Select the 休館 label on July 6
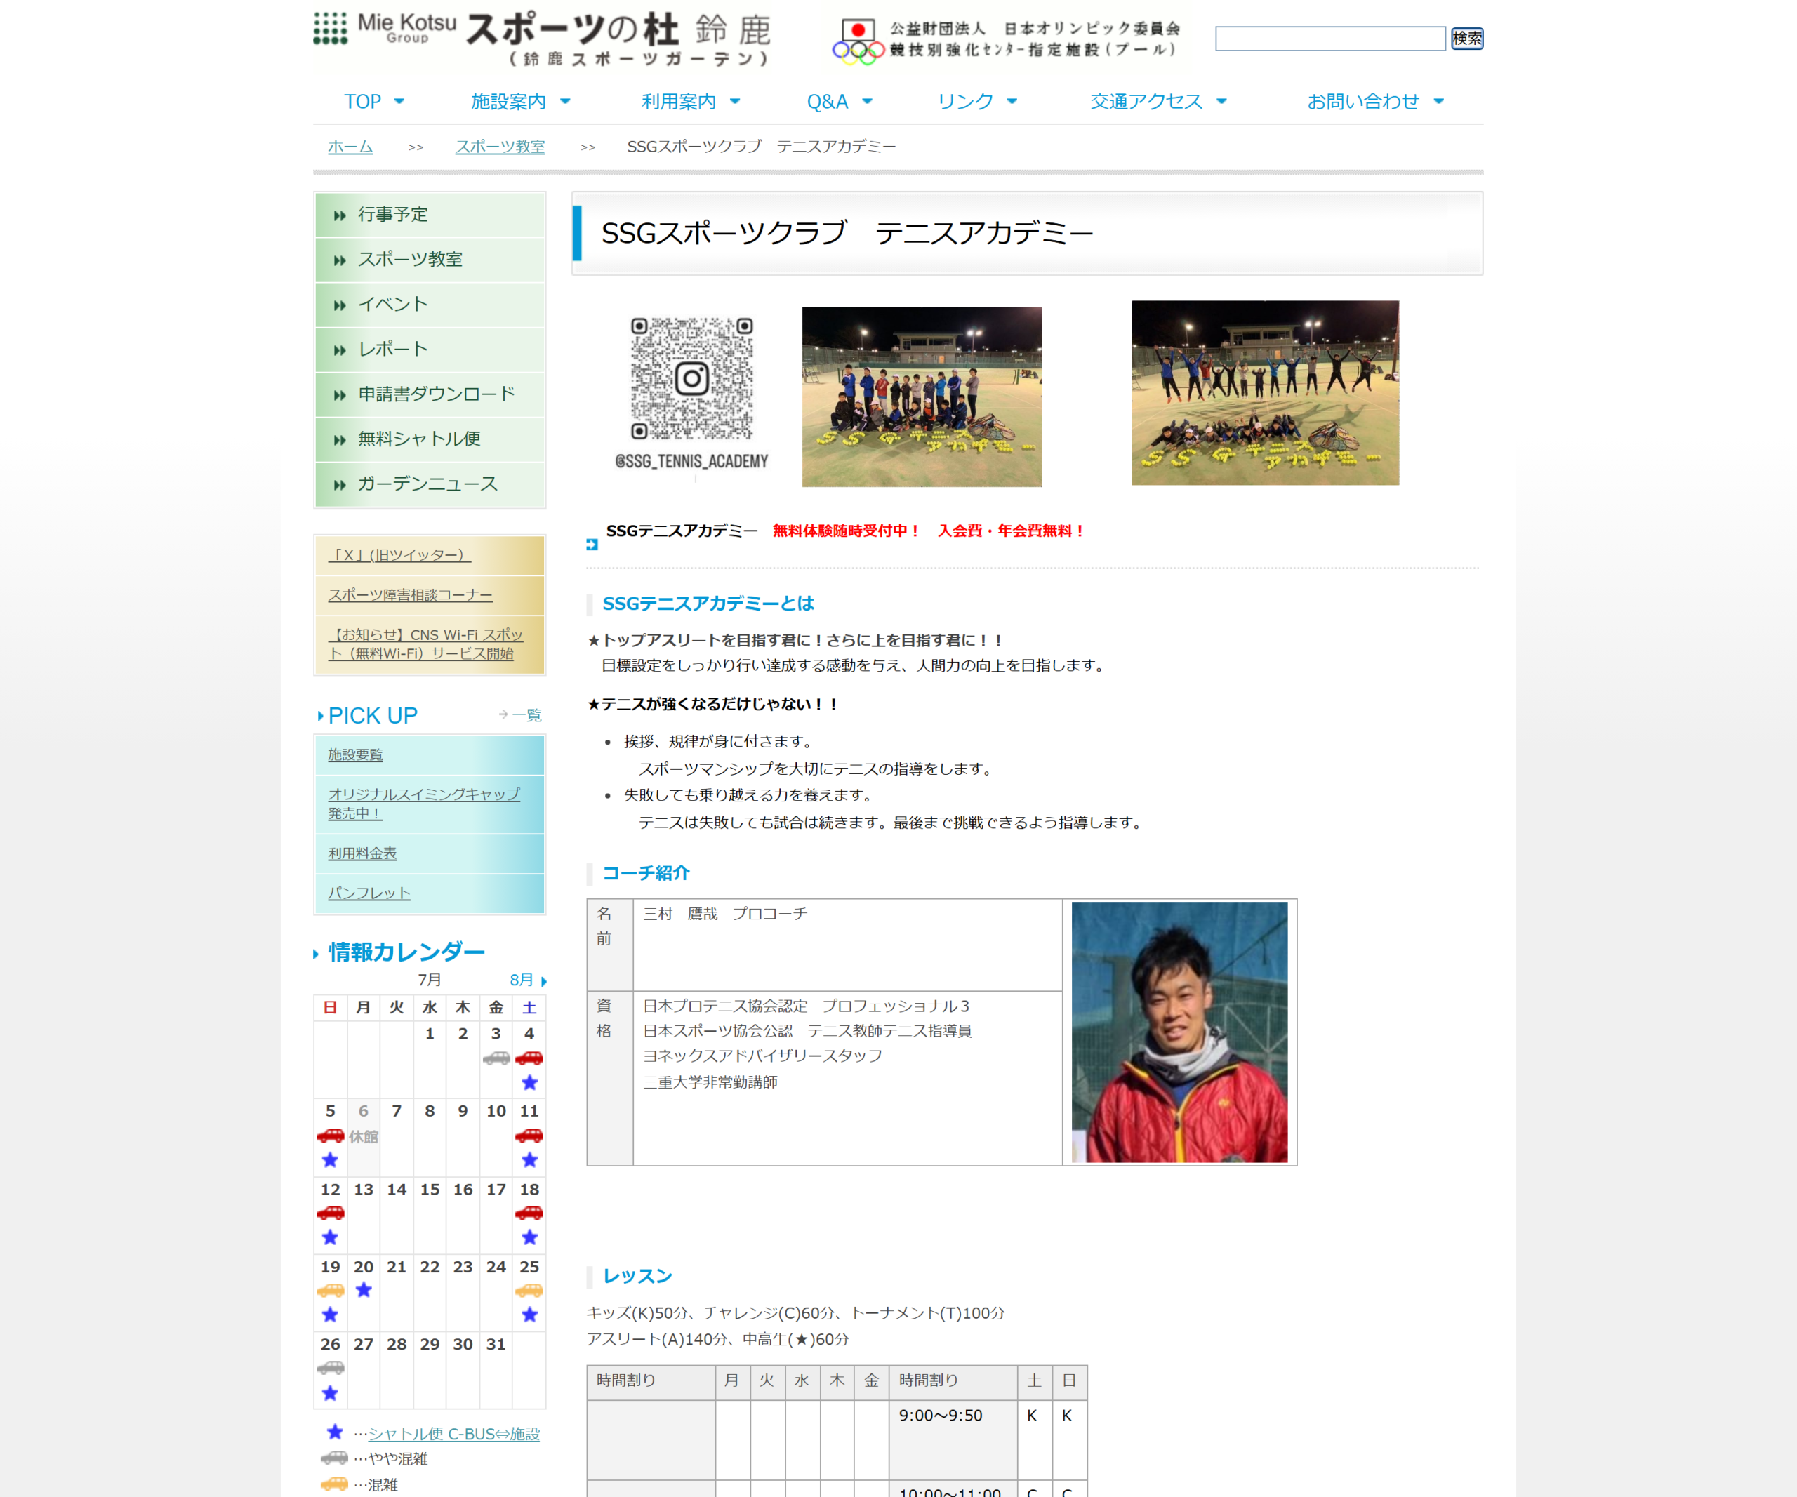The height and width of the screenshot is (1497, 1797). [364, 1137]
